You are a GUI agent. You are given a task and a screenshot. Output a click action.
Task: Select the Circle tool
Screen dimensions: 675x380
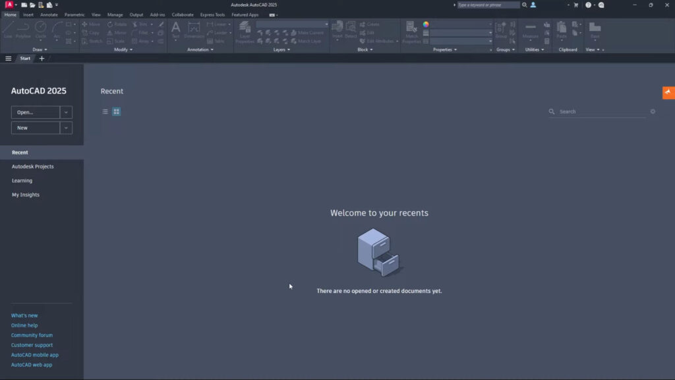(40, 30)
